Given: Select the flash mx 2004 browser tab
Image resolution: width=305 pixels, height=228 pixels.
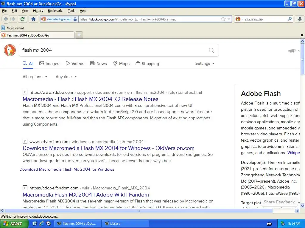Looking at the screenshot, I should point(37,35).
